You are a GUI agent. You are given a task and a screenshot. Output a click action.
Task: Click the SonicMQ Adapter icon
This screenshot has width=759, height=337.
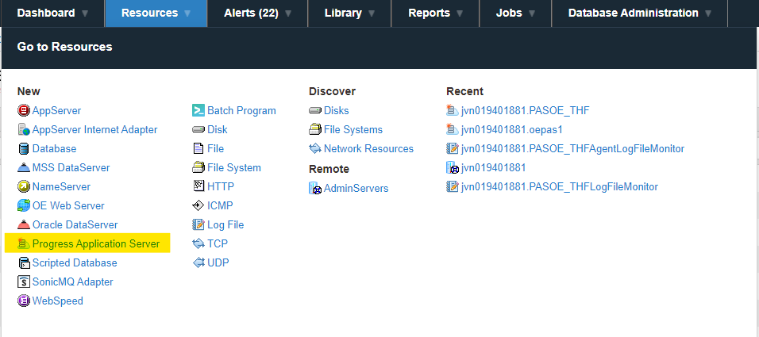24,281
